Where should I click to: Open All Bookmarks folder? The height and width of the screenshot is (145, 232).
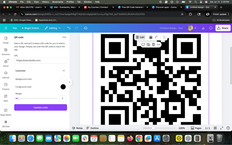221,20
